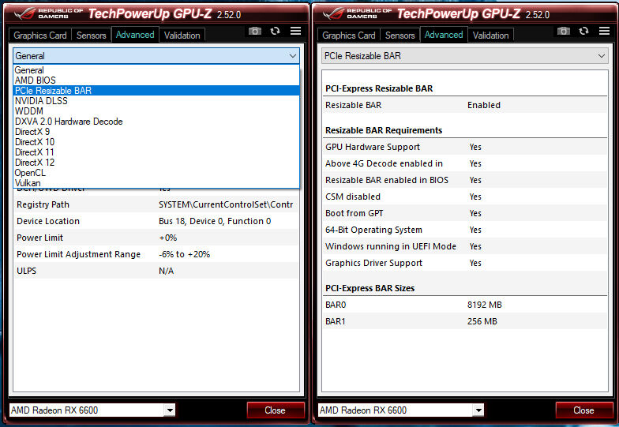Choose DXVA 2.0 Hardware Decode option
The width and height of the screenshot is (619, 427).
tap(156, 122)
